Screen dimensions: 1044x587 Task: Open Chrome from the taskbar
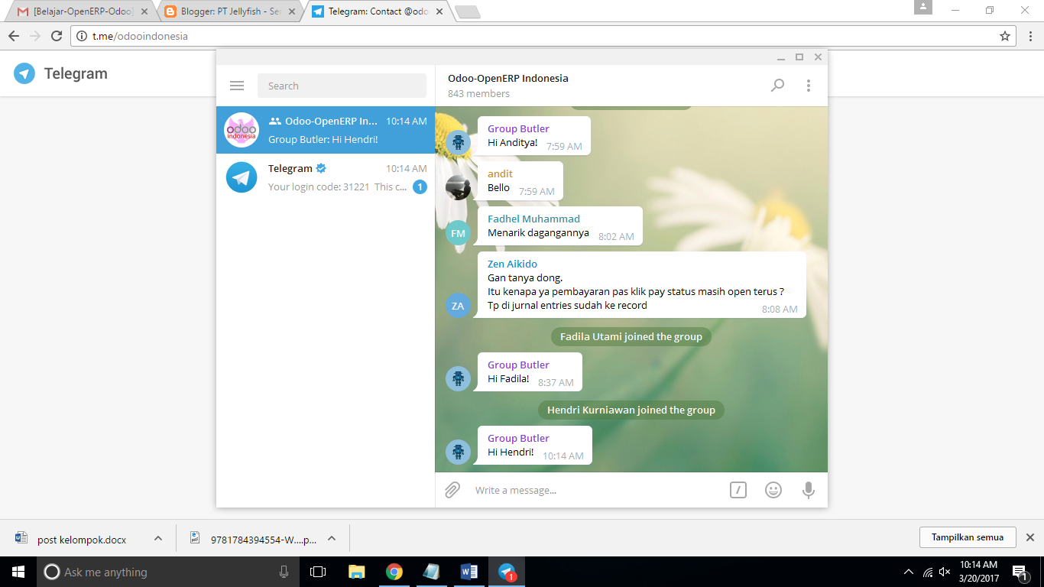tap(394, 572)
